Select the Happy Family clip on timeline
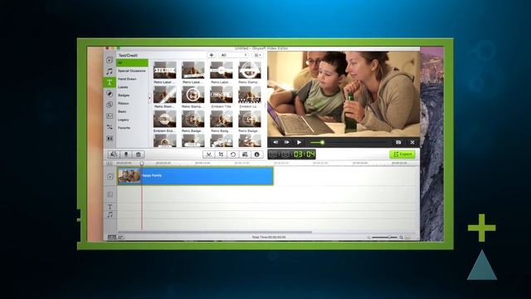This screenshot has height=299, width=531. pyautogui.click(x=196, y=176)
